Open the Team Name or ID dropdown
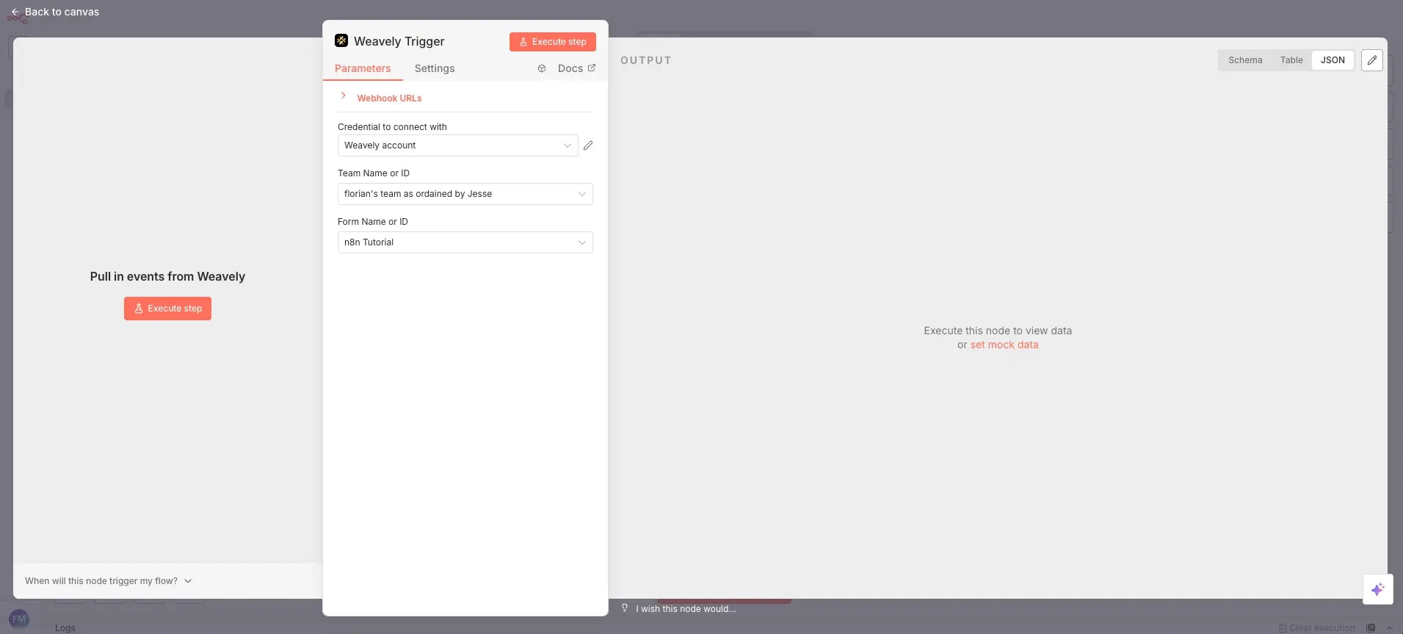 coord(465,194)
